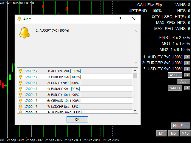Click bell icon beside USDJPY 9x0 row
The height and width of the screenshot is (143, 191).
click(21, 83)
